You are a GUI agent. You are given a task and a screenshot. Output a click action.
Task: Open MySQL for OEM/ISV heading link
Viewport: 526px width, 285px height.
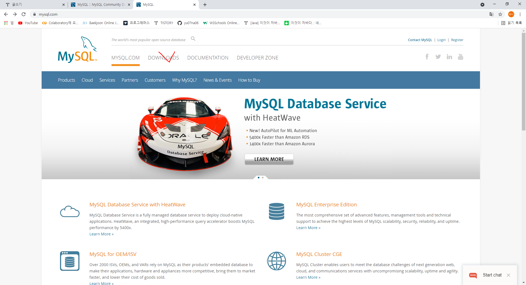(113, 254)
